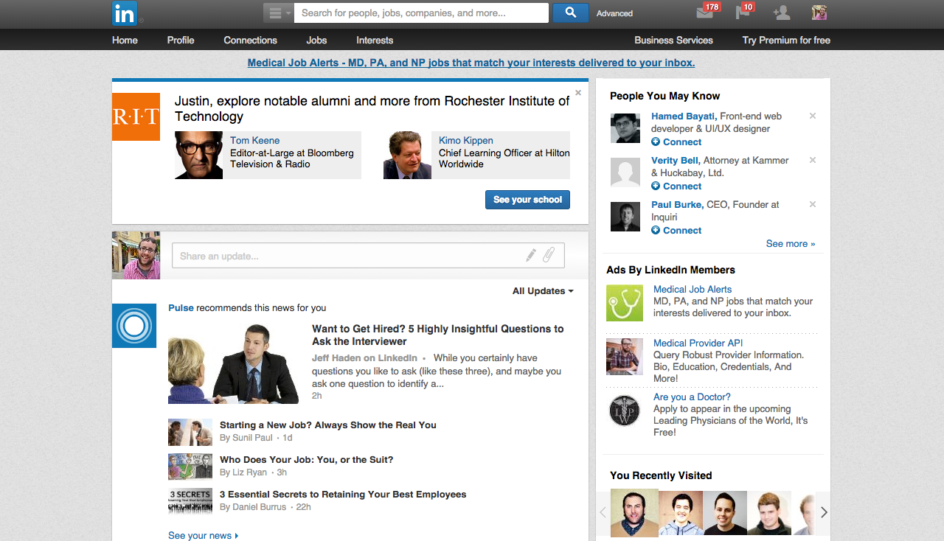
Task: Open Tom Keene's profile photo
Action: click(198, 155)
